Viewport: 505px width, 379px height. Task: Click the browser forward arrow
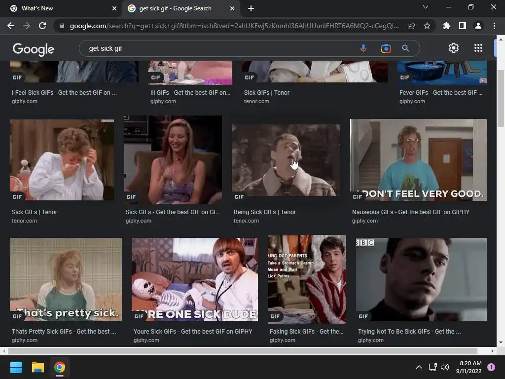[27, 26]
